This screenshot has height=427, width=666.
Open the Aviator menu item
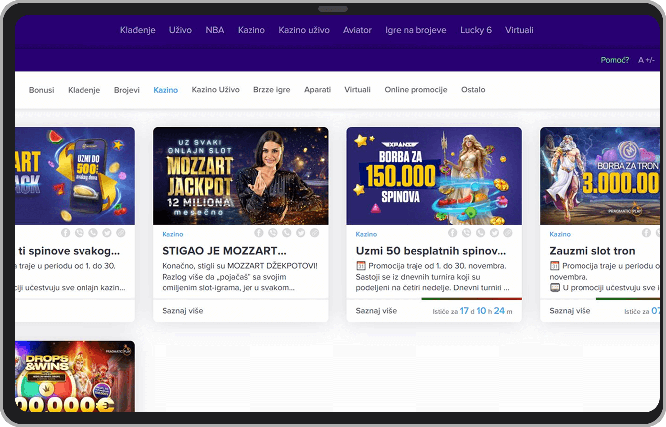pos(357,30)
